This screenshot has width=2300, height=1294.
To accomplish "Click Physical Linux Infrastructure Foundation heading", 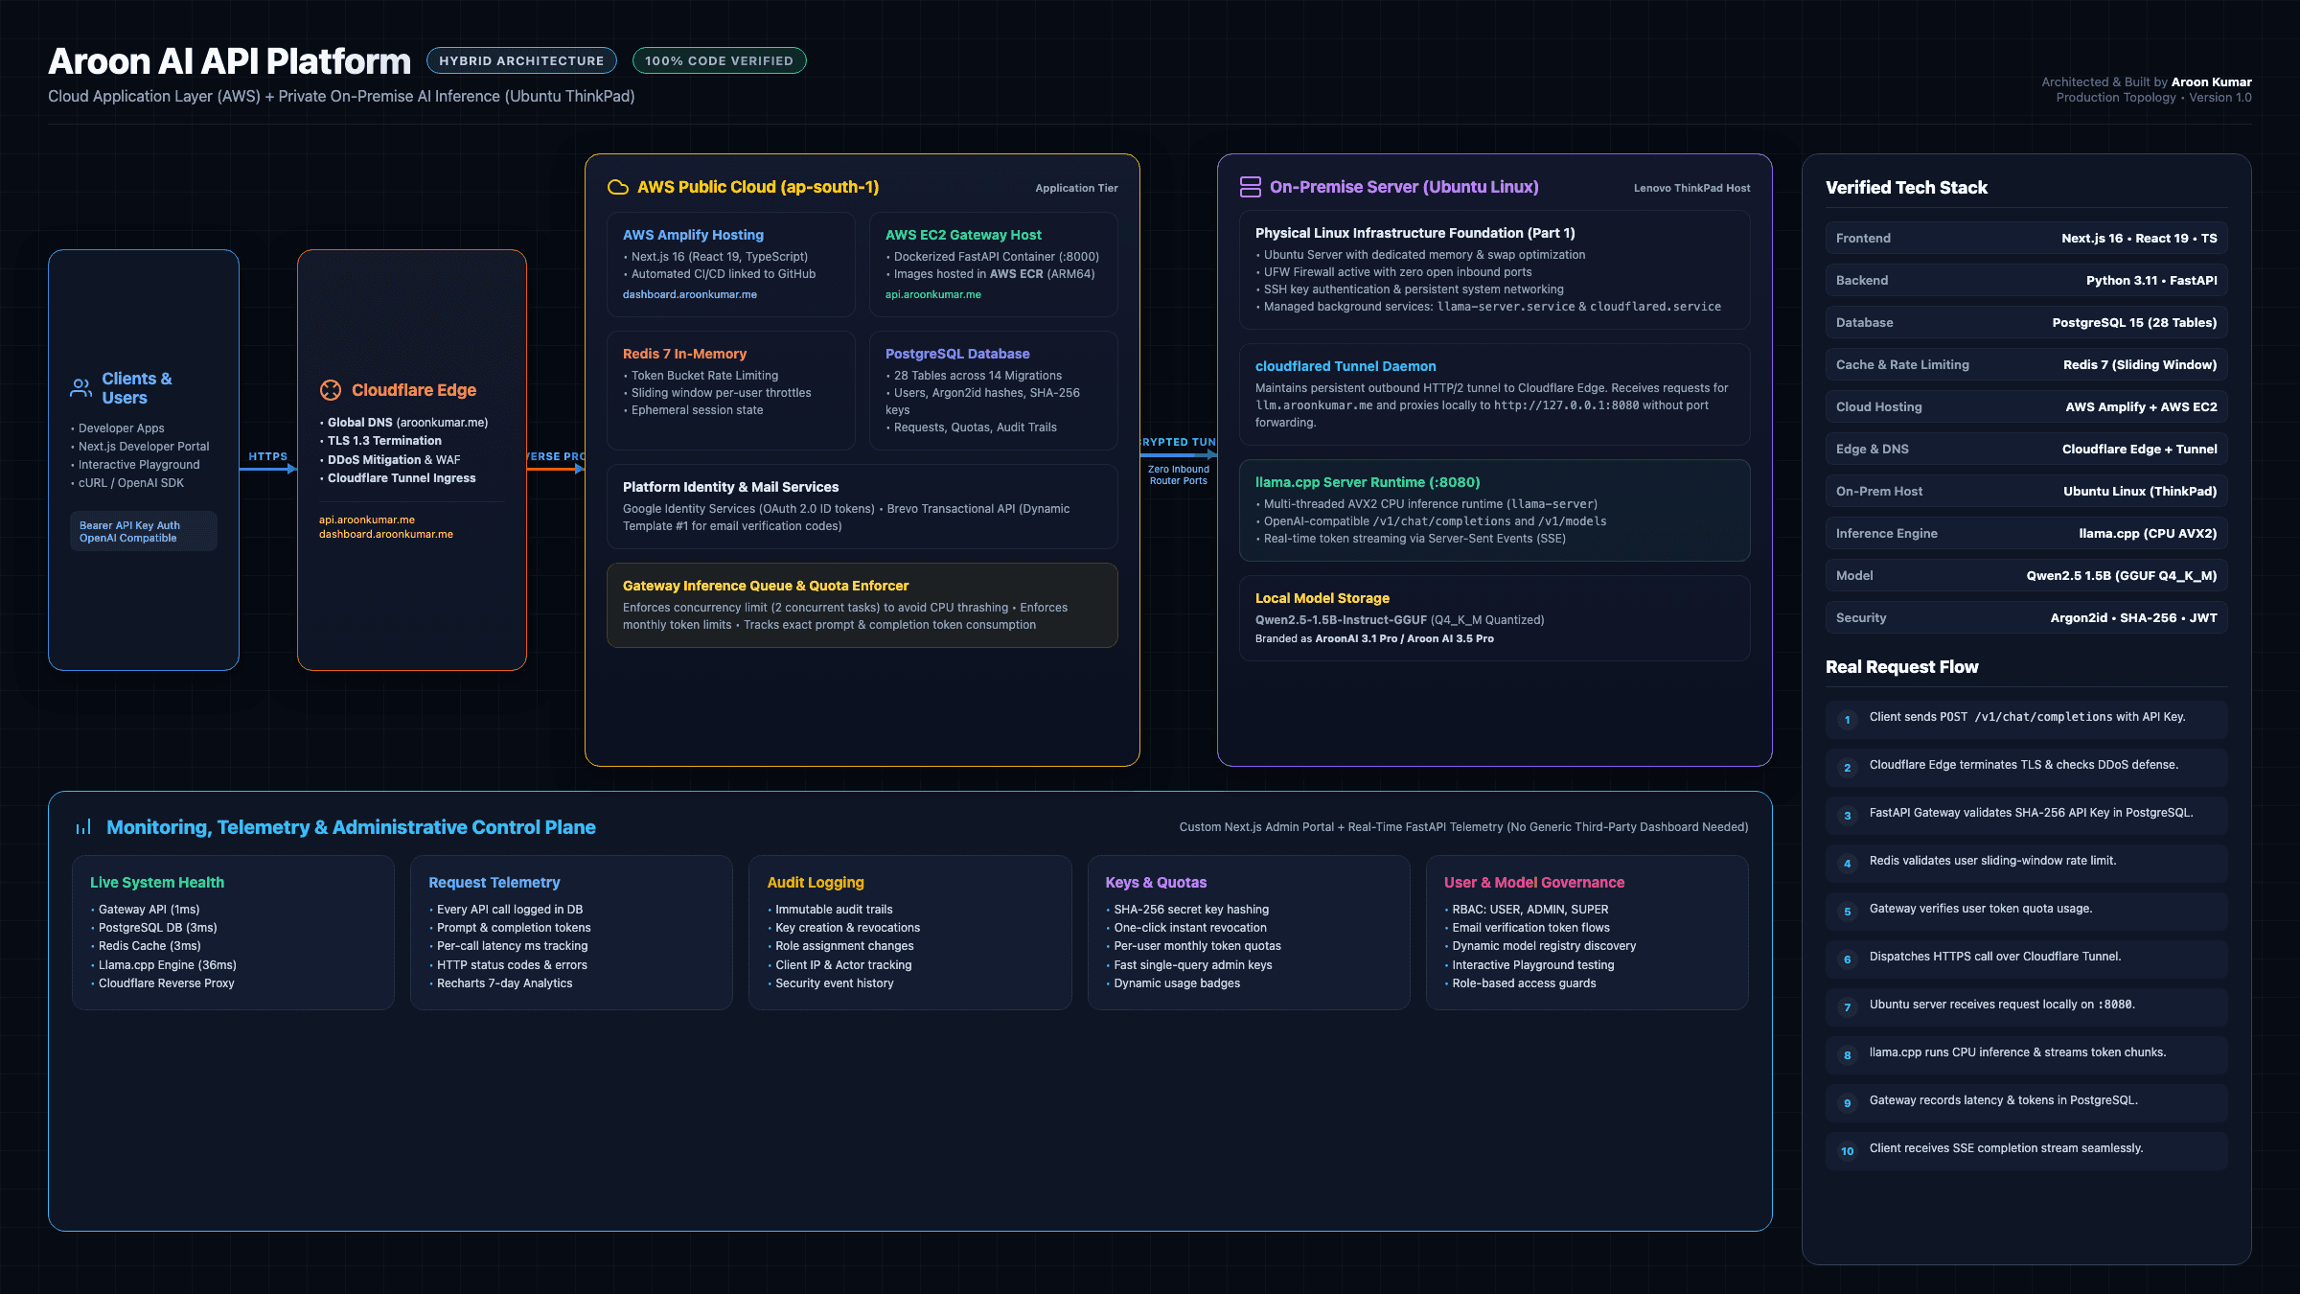I will pyautogui.click(x=1415, y=233).
